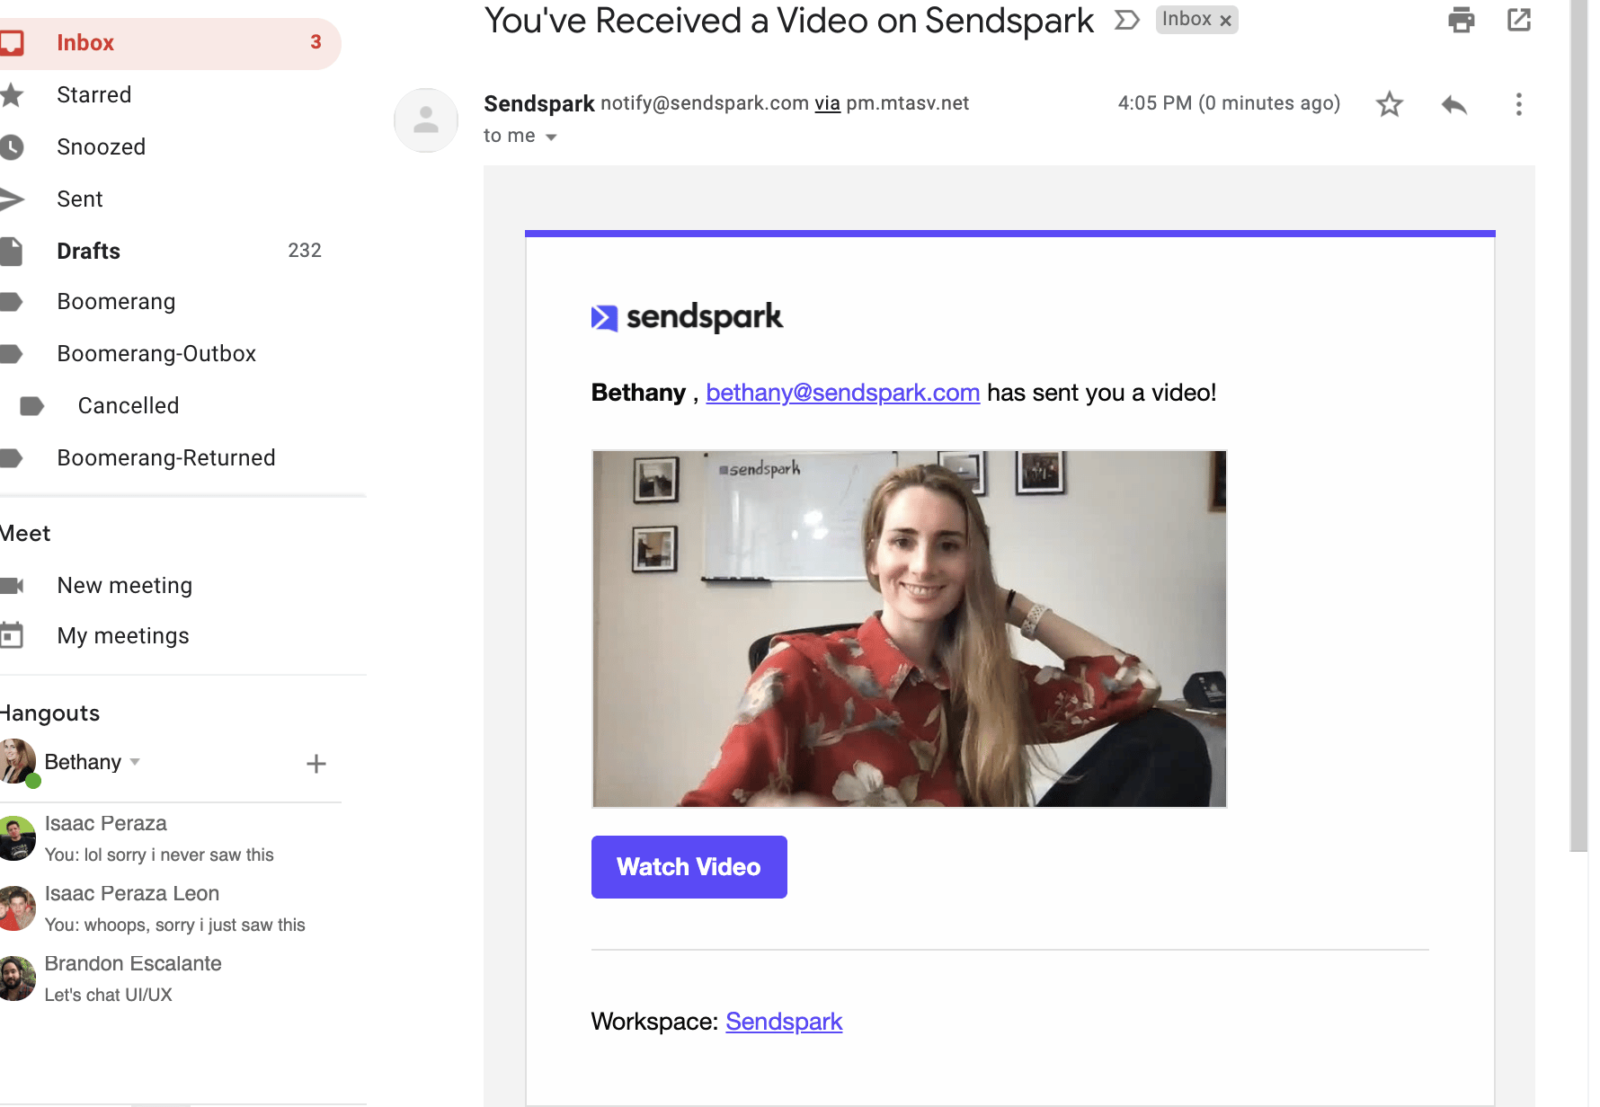Open the Inbox folder
This screenshot has width=1600, height=1107.
tap(169, 43)
